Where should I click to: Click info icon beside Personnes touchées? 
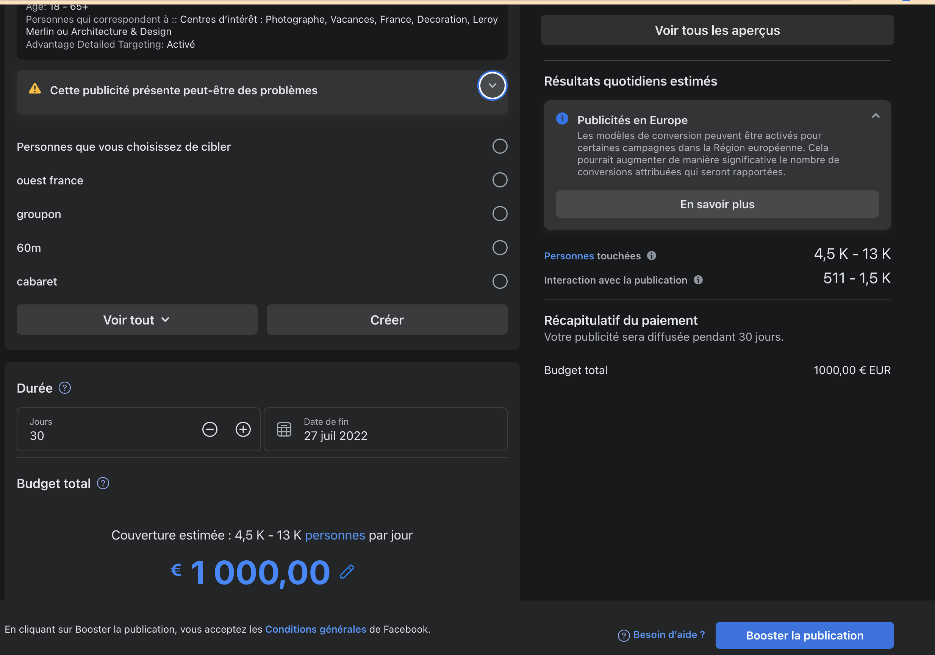[x=652, y=256]
